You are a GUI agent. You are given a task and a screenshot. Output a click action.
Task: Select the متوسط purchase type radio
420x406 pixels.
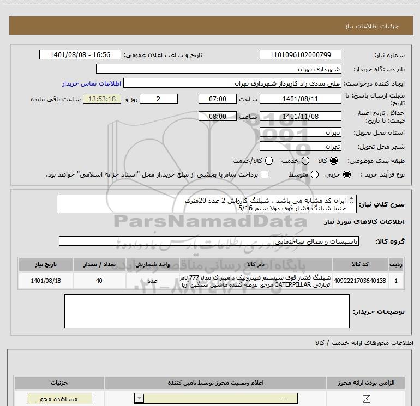315,174
